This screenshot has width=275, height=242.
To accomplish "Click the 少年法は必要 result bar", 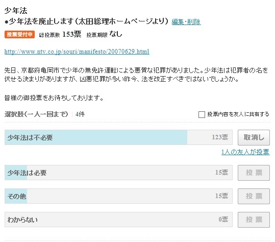I will [118, 173].
